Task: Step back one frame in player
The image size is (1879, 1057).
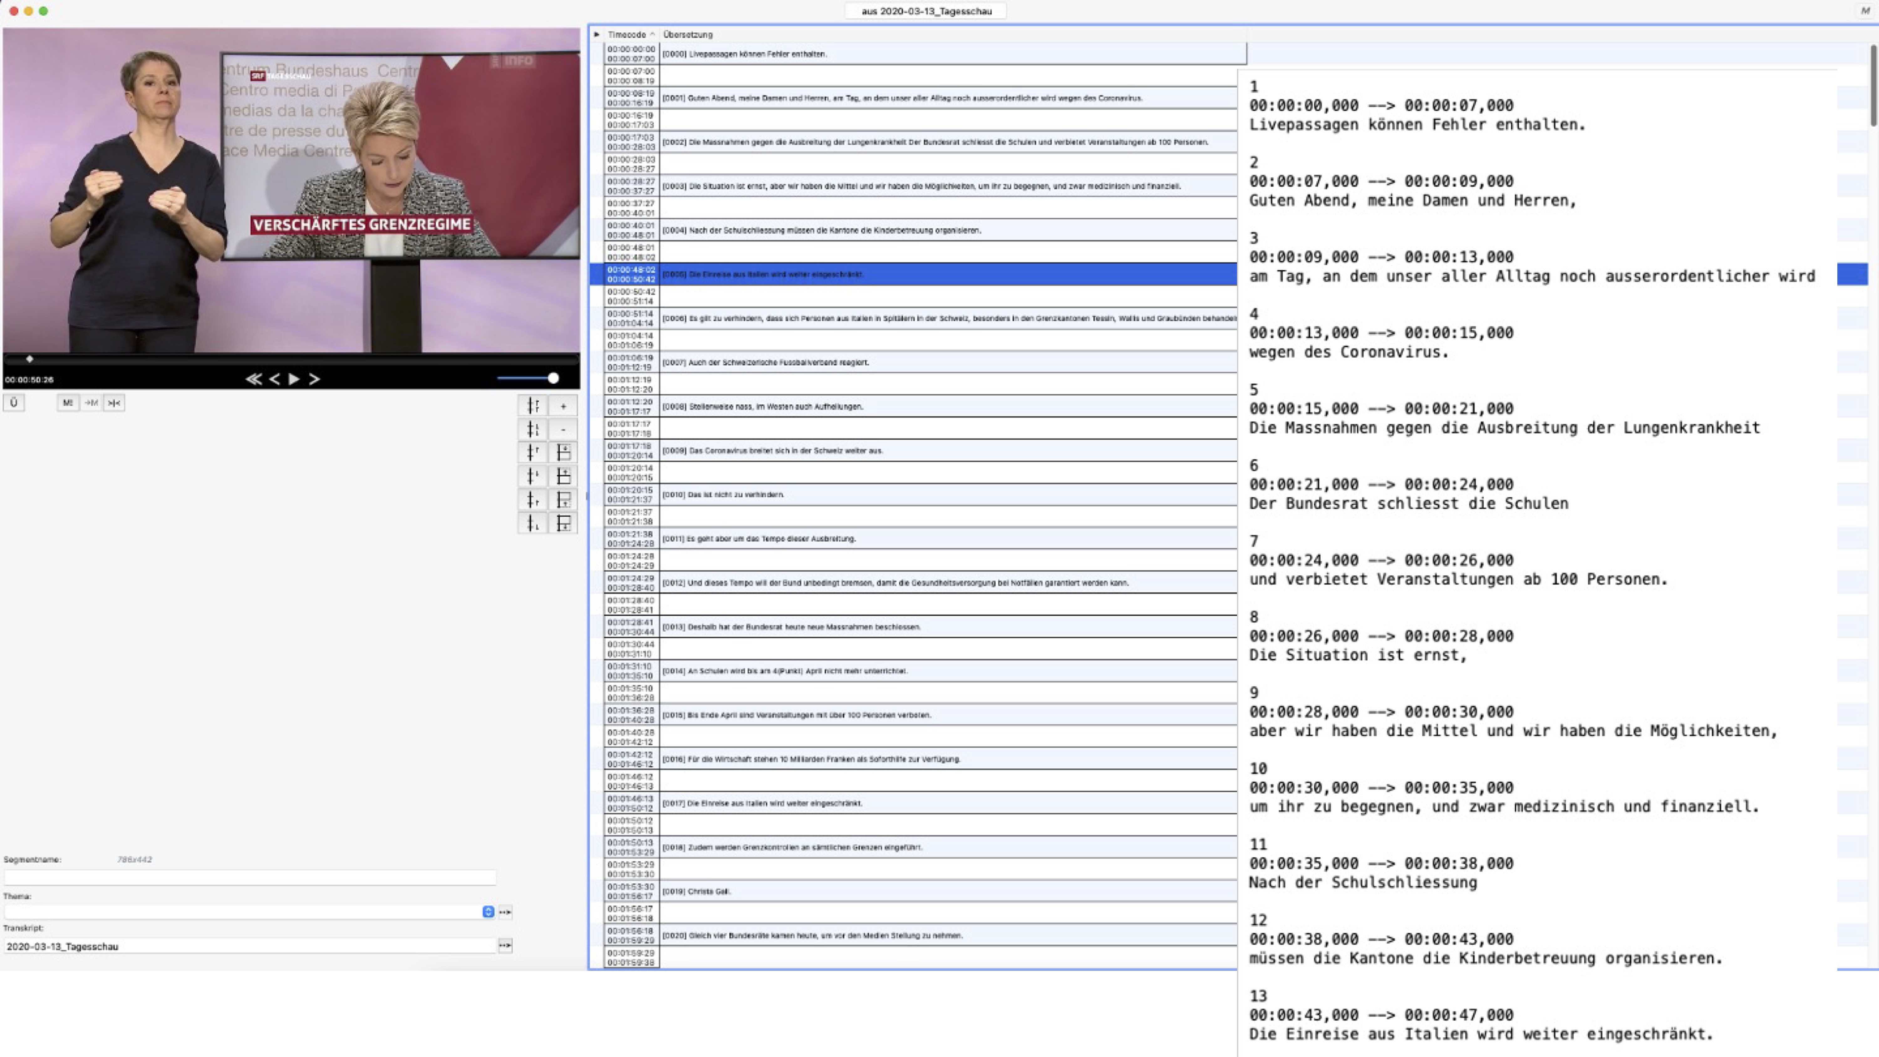Action: pyautogui.click(x=274, y=379)
